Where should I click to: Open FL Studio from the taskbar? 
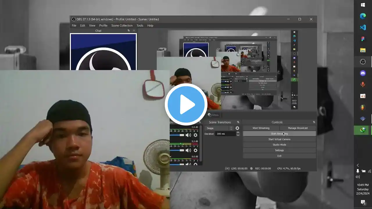tap(363, 107)
